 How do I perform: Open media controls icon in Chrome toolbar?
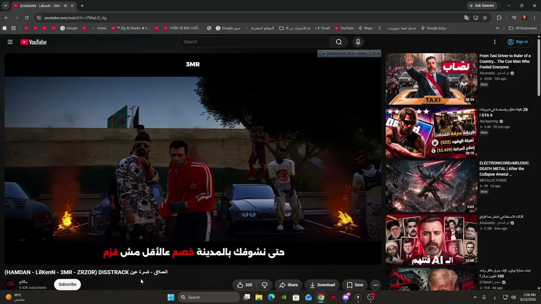514,18
